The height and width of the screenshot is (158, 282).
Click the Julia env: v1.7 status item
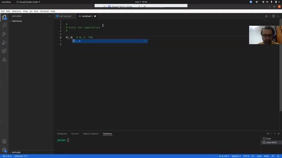coord(21,156)
